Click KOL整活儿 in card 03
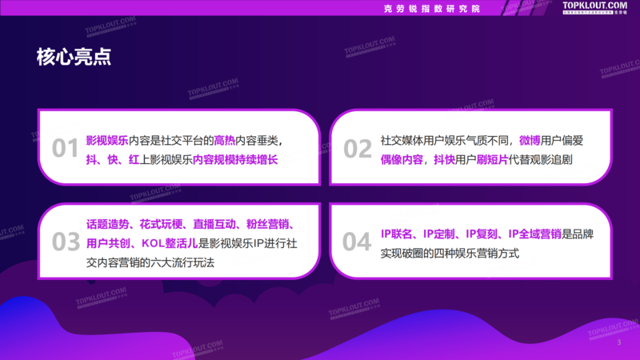This screenshot has height=360, width=640. tap(170, 243)
